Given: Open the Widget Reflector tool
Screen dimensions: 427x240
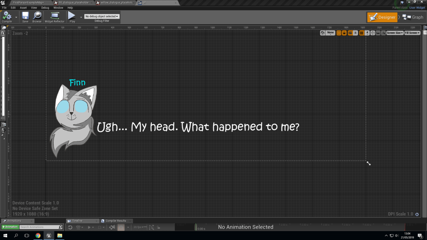Looking at the screenshot, I should [54, 16].
